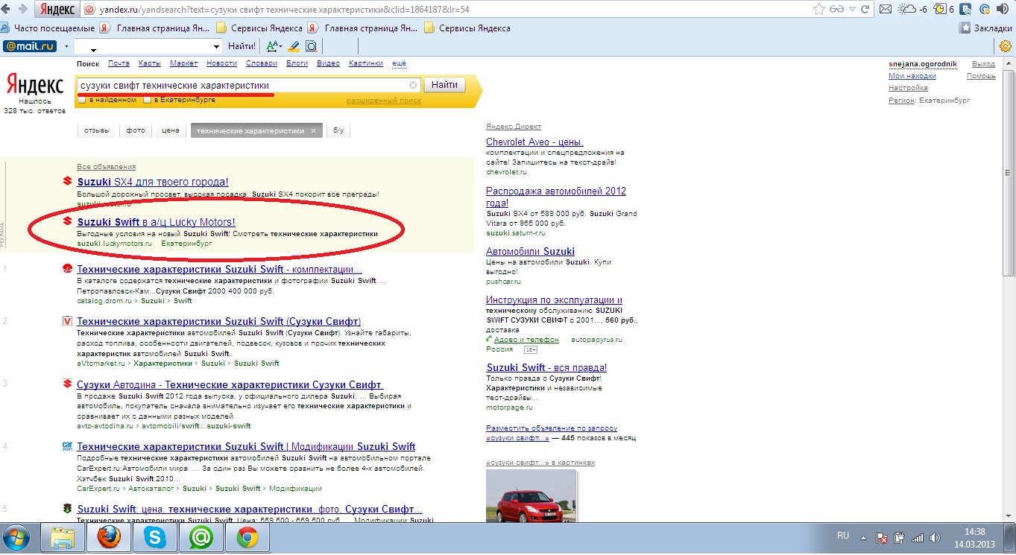Open the 'Chevrolet Aveo - цены.' ad link
The width and height of the screenshot is (1016, 555).
[x=534, y=142]
